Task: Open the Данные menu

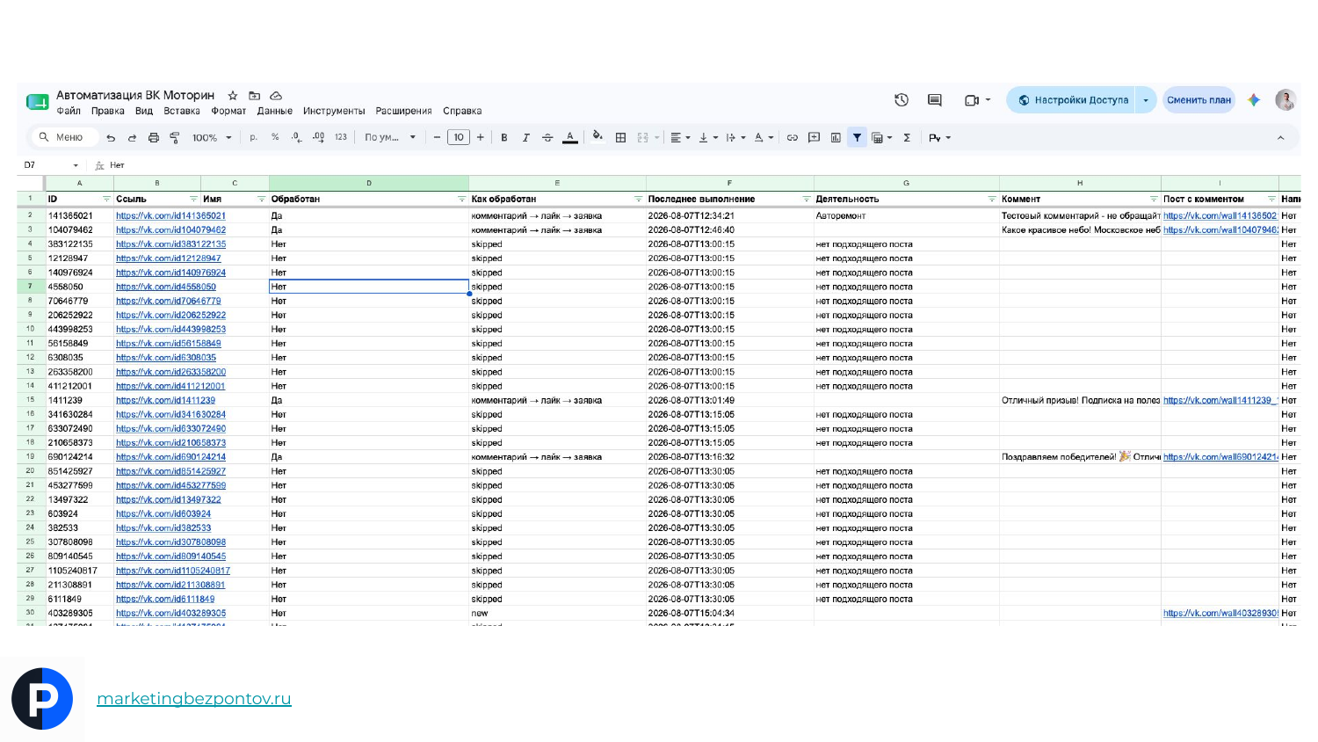Action: 275,112
